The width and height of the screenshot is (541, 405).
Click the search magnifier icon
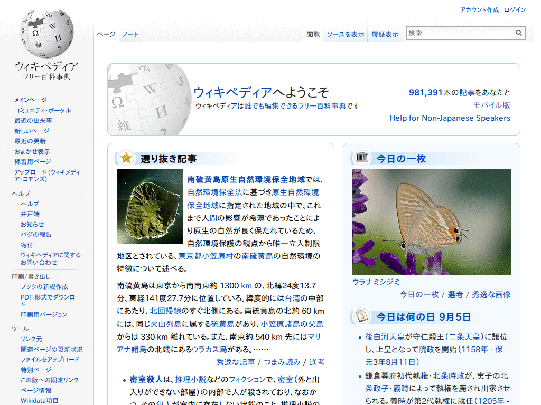[x=519, y=33]
